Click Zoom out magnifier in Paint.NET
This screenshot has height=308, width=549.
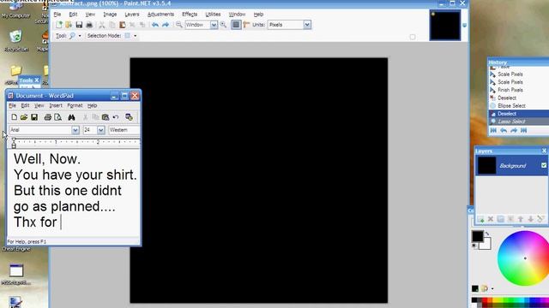tap(179, 25)
